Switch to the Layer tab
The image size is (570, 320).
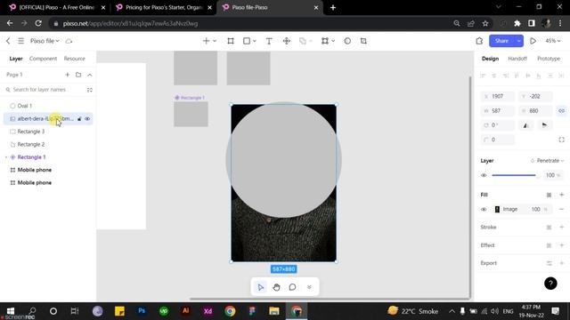[x=16, y=59]
